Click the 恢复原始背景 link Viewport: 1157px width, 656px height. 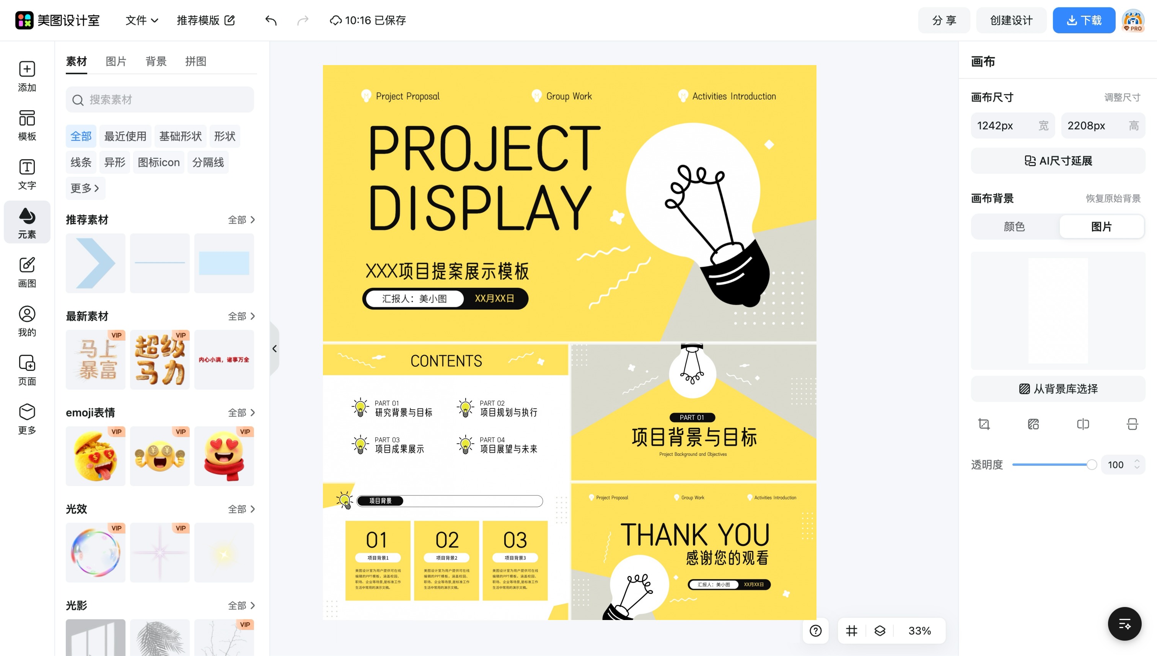pyautogui.click(x=1113, y=198)
